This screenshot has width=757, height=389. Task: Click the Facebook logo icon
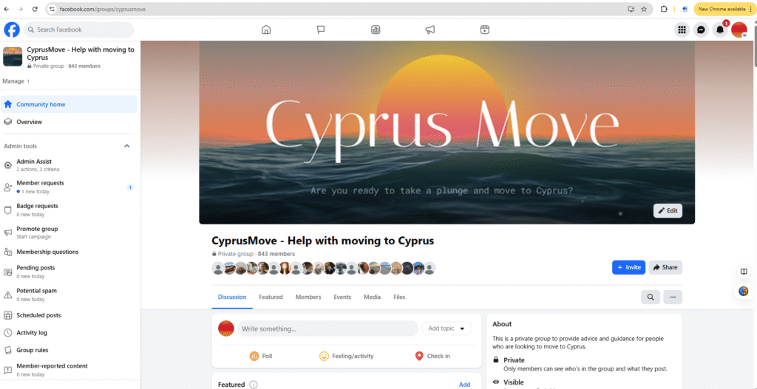pos(12,30)
